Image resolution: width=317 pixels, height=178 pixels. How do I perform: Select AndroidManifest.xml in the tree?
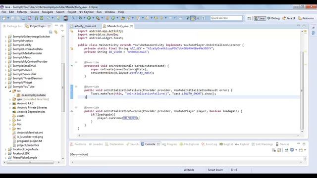(x=30, y=133)
